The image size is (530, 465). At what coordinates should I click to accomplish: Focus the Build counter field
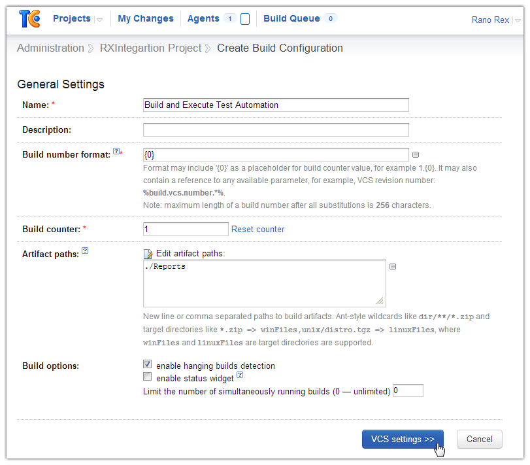(186, 229)
